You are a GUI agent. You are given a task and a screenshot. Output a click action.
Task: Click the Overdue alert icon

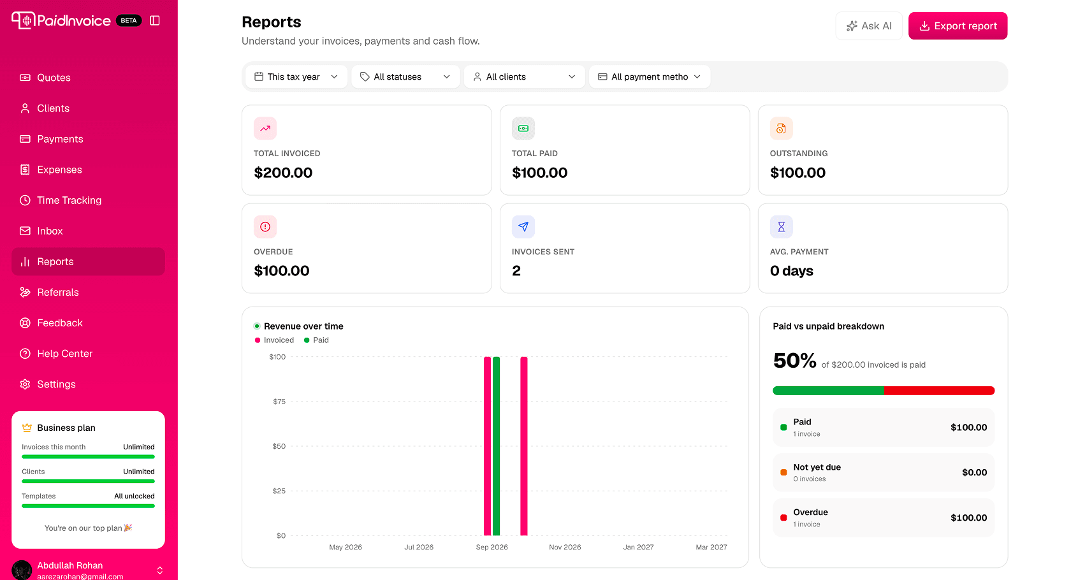[x=265, y=227]
